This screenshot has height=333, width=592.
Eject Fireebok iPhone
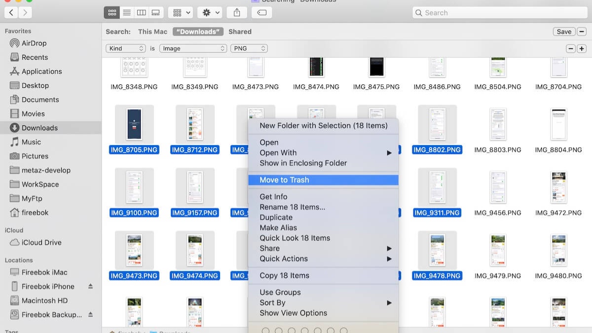pos(90,286)
